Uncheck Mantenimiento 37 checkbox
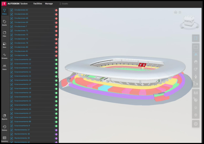The width and height of the screenshot is (204, 144). 12,130
